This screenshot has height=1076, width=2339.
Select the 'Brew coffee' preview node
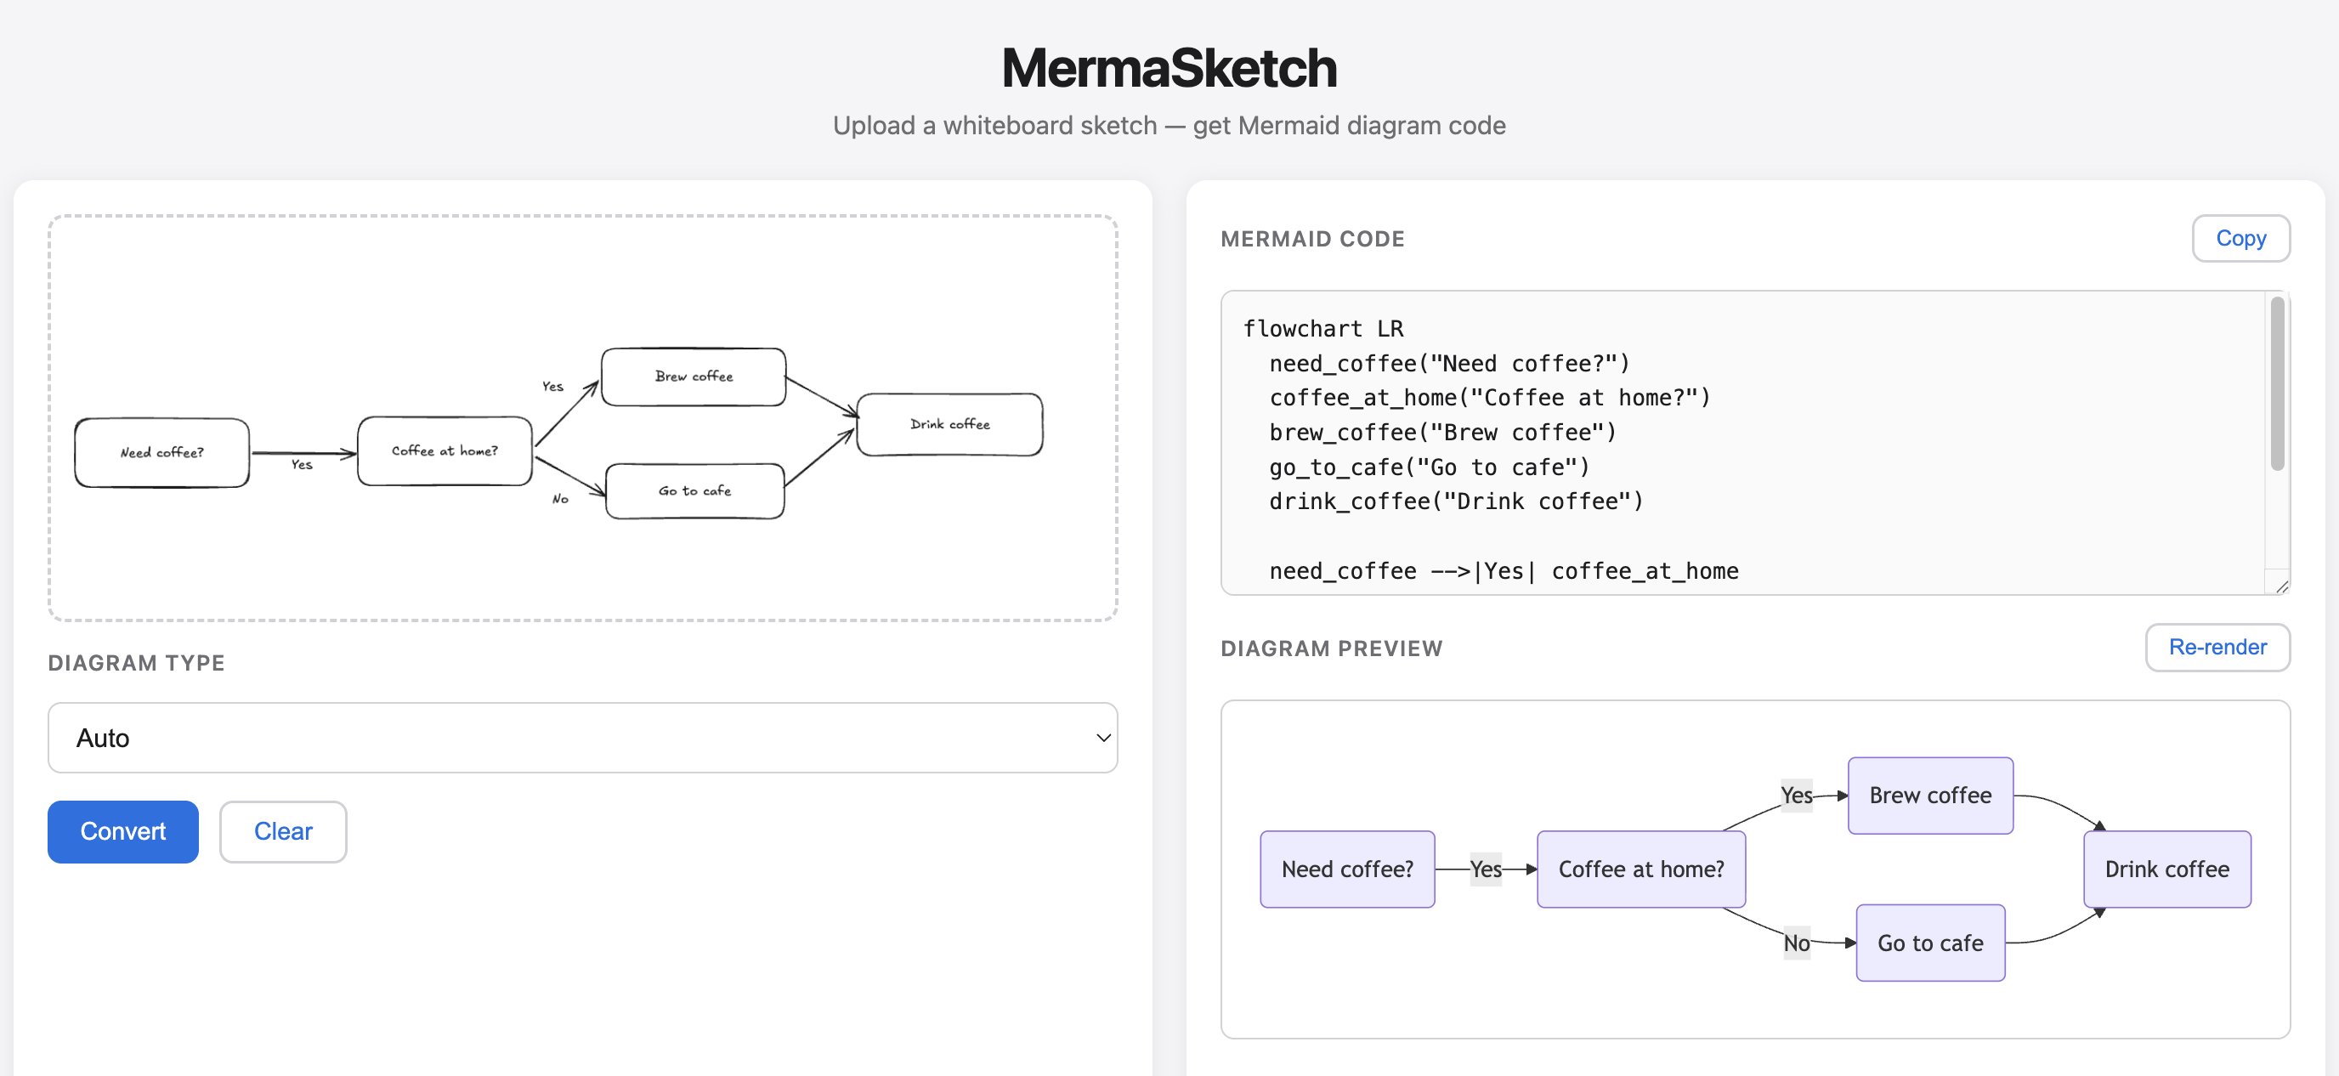coord(1929,796)
